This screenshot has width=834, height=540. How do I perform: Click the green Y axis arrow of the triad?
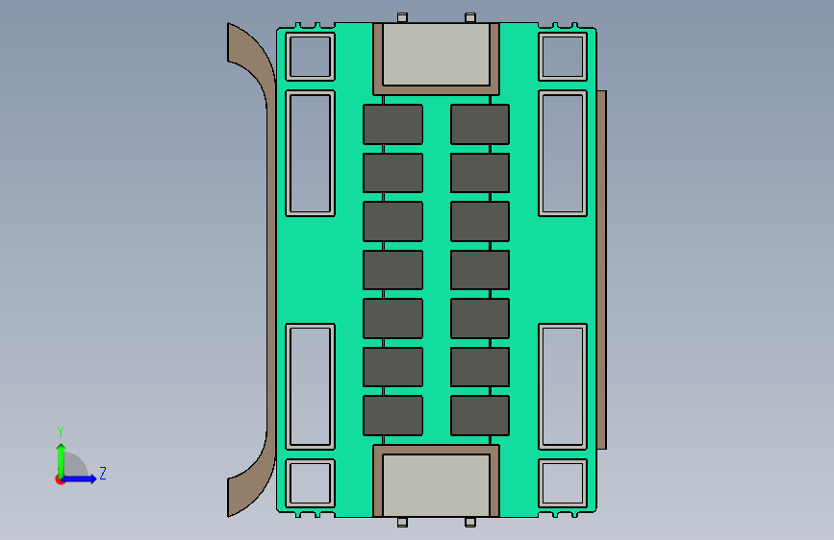tap(61, 460)
